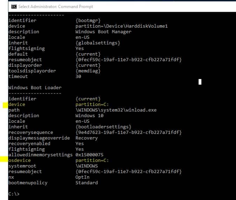The width and height of the screenshot is (236, 200).
Task: Click the 'toolsdisplayorder' entry name
Action: pos(32,71)
